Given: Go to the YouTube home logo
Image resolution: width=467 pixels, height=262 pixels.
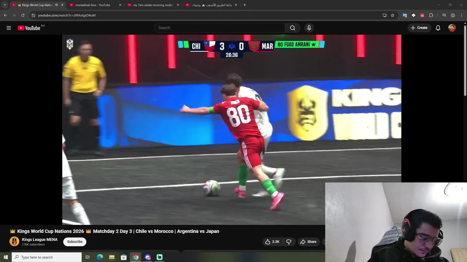Looking at the screenshot, I should (x=29, y=28).
